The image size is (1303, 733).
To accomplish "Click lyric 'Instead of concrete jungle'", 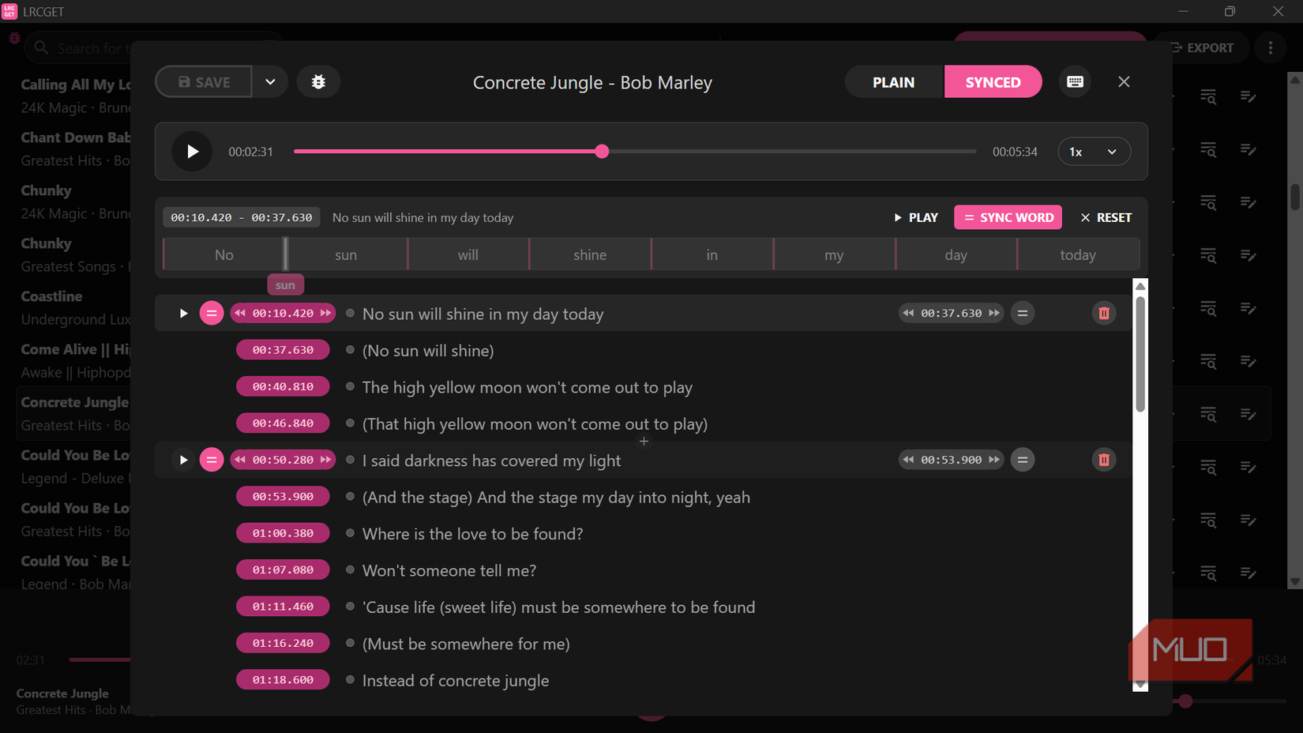I will 456,681.
